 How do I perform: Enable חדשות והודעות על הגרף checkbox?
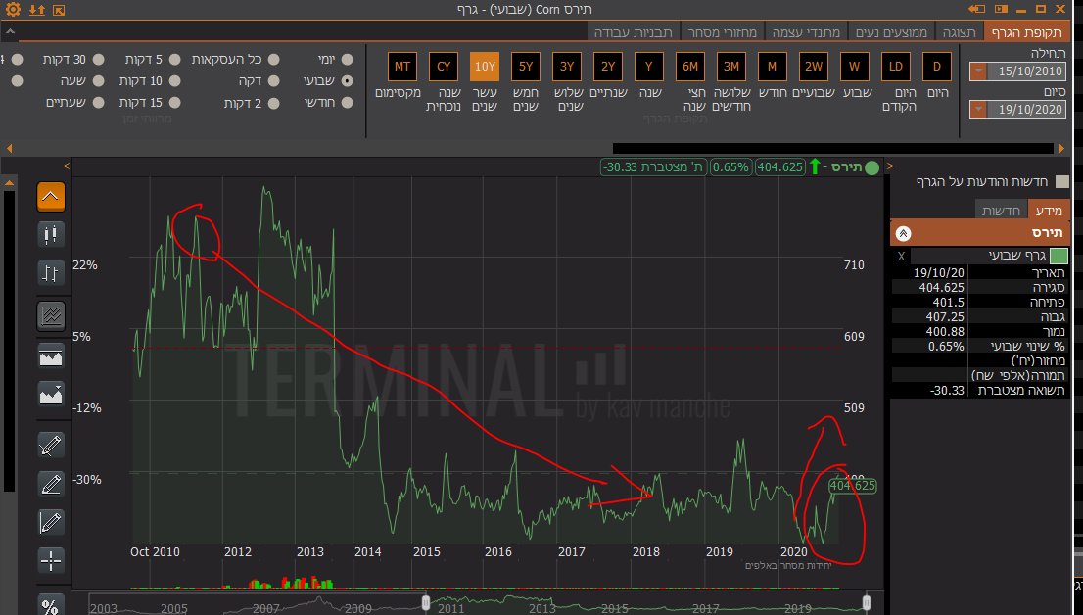[1062, 182]
